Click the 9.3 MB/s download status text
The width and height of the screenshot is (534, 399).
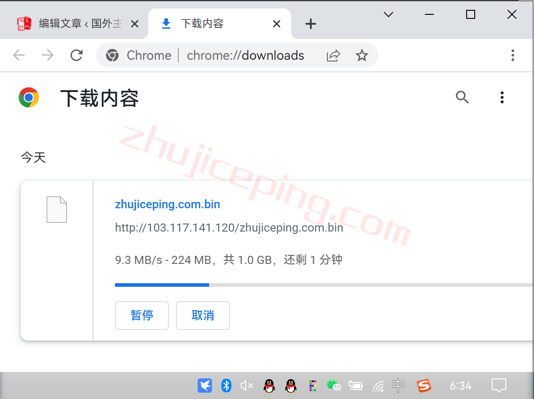coord(229,260)
